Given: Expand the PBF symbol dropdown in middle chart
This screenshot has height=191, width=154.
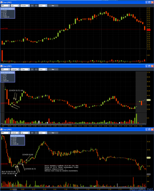Looking at the screenshot, I should click(6, 69).
